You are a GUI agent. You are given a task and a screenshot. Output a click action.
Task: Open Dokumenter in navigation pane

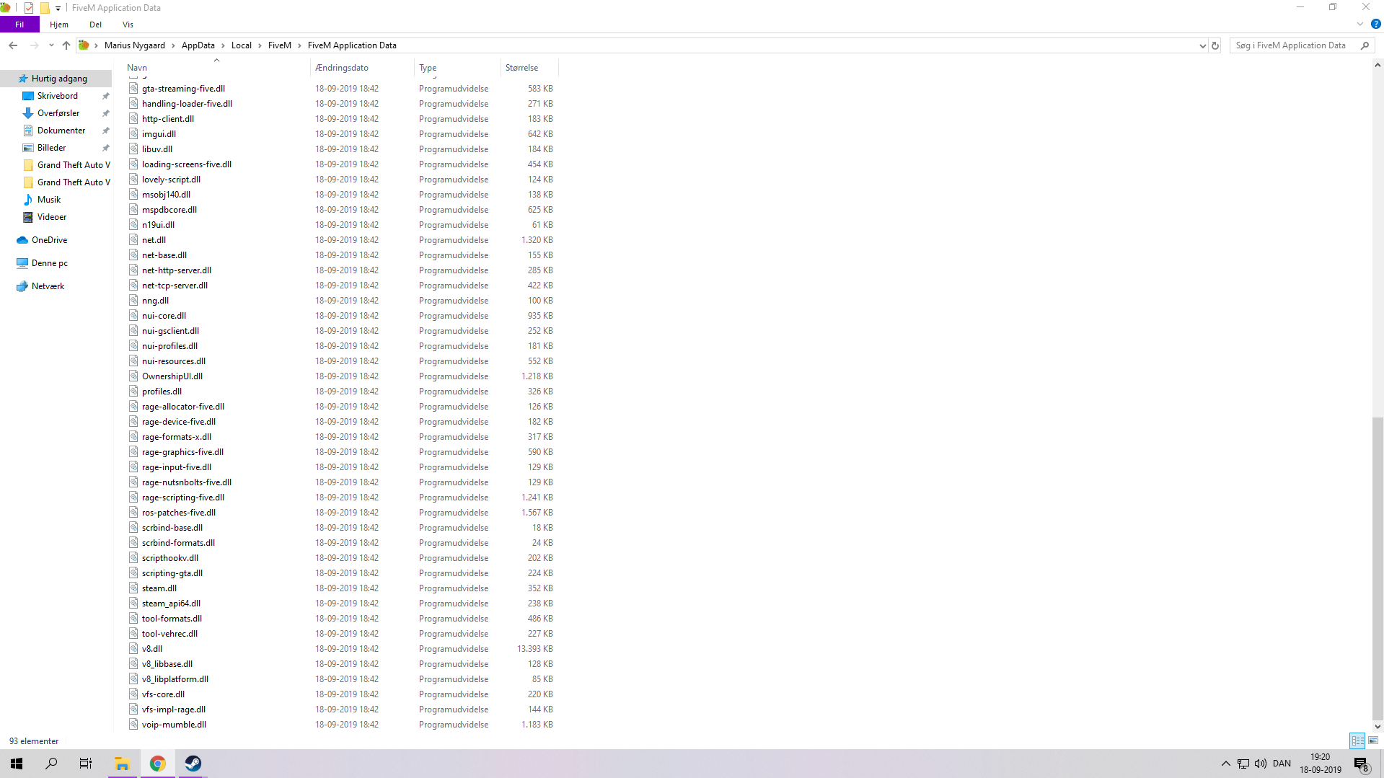61,131
